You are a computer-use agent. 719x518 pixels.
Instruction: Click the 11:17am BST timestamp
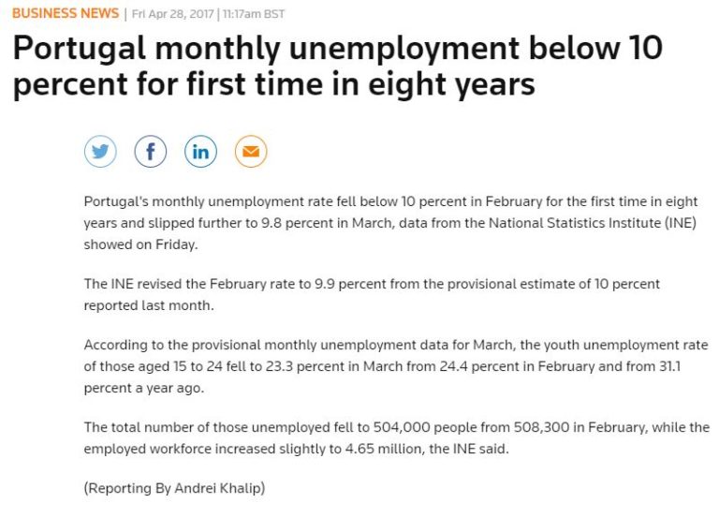pyautogui.click(x=254, y=14)
